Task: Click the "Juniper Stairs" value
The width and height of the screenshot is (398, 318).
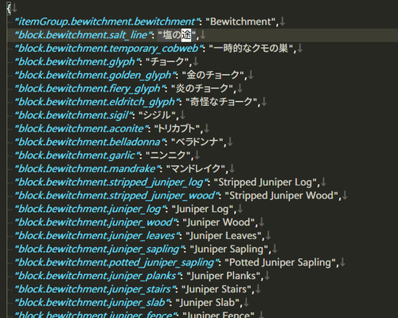Action: [x=217, y=289]
